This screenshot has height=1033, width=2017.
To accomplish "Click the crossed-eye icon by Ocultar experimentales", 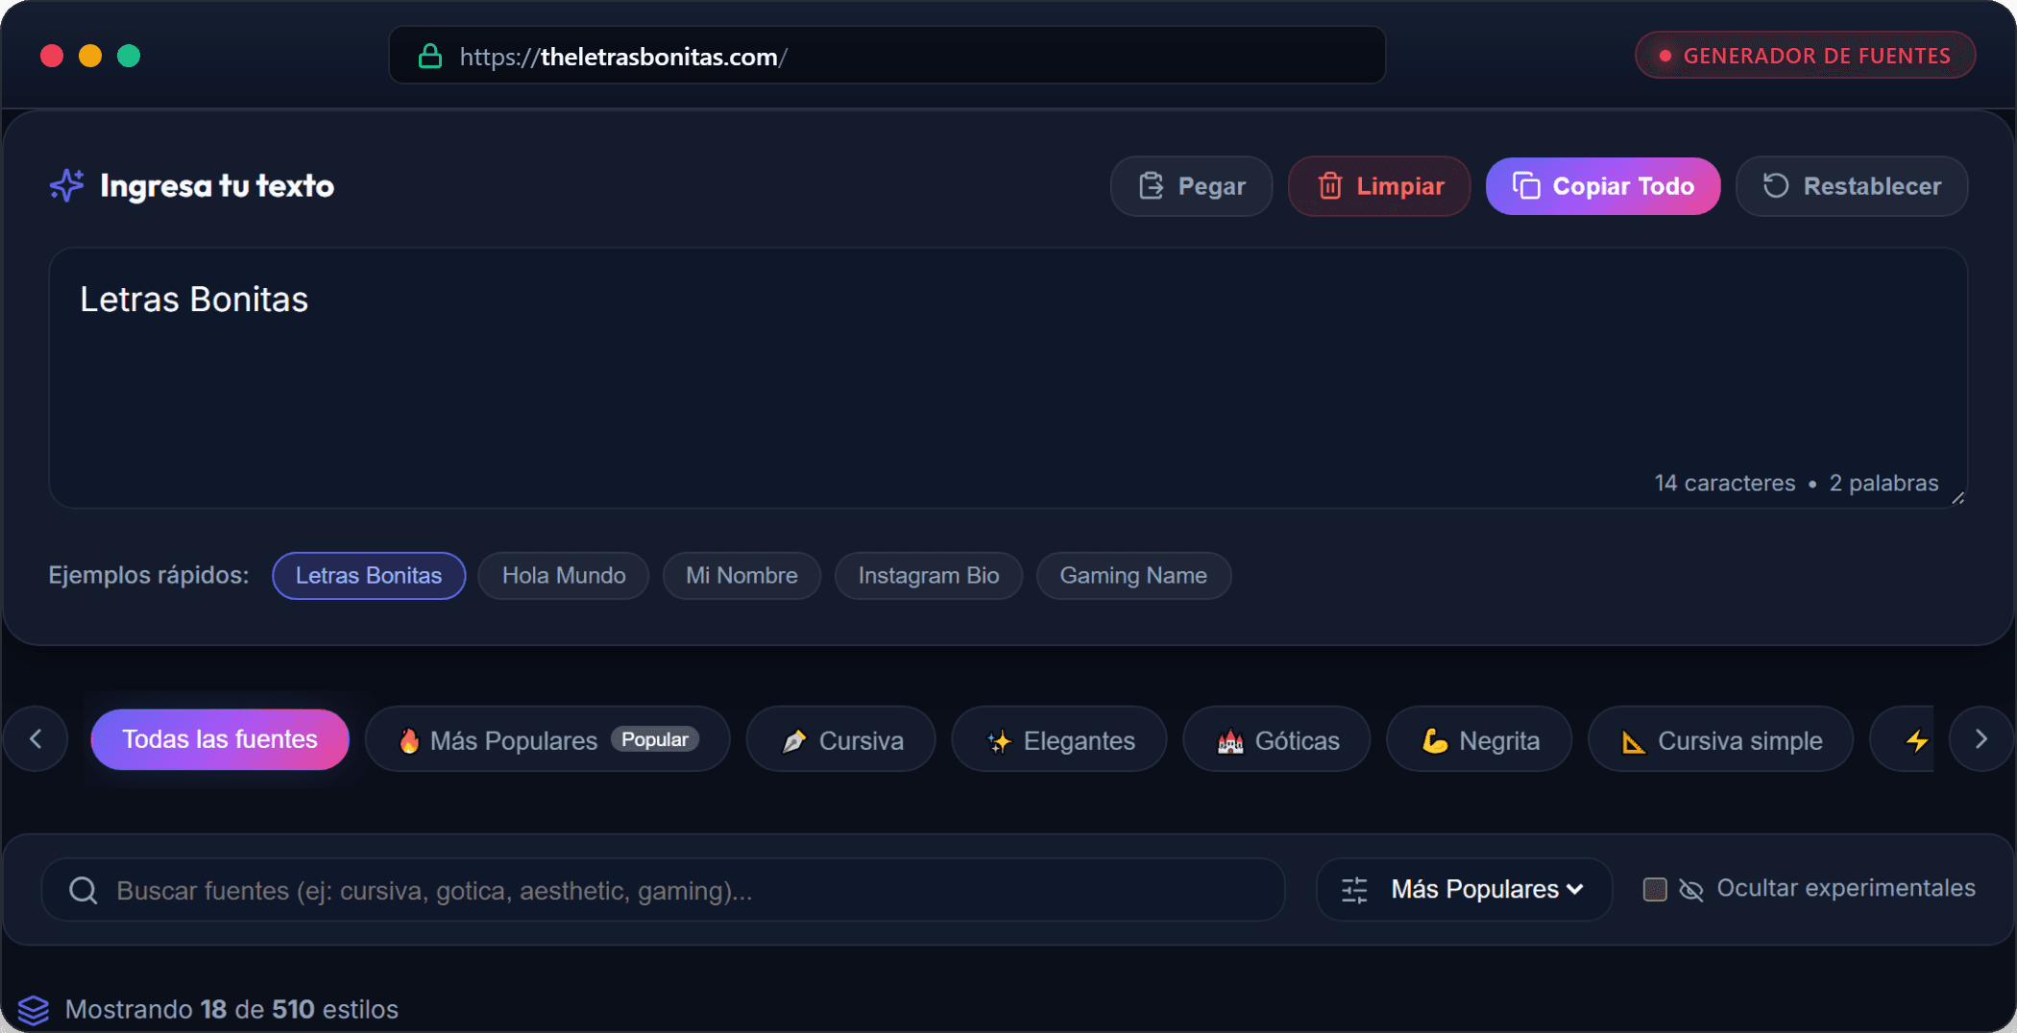I will [1690, 890].
